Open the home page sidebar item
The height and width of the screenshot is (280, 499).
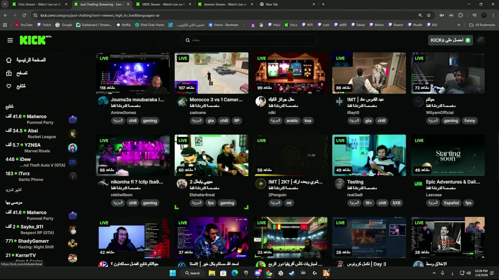click(x=26, y=60)
